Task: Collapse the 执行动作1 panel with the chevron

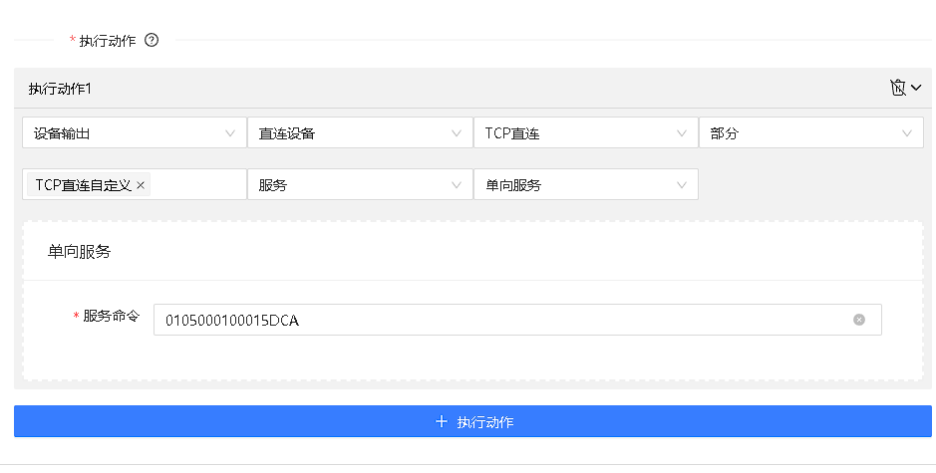Action: pos(916,88)
